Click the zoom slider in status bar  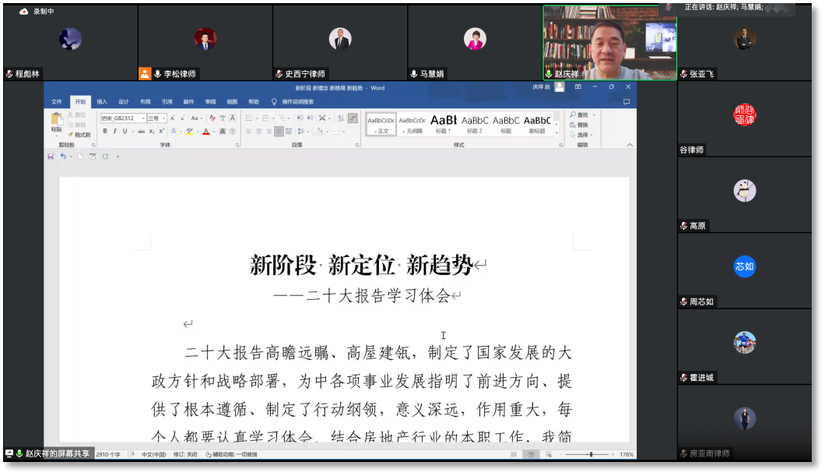click(x=591, y=454)
